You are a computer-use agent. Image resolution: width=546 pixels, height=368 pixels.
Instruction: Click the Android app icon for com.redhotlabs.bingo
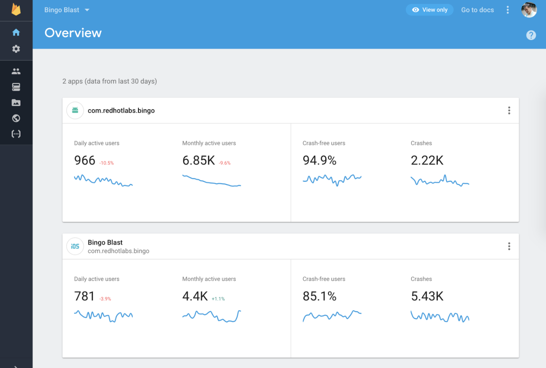(75, 110)
